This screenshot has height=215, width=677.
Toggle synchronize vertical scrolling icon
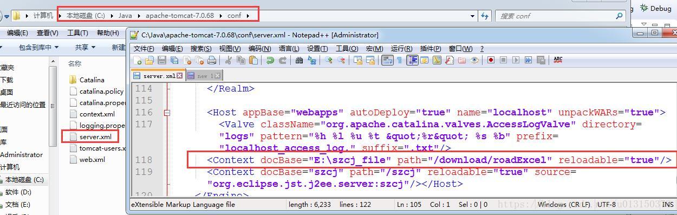(x=358, y=60)
